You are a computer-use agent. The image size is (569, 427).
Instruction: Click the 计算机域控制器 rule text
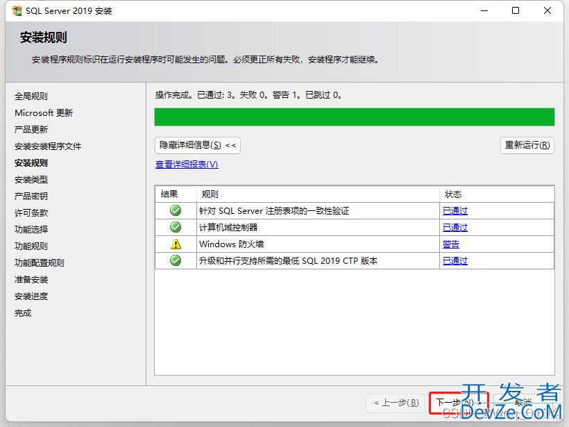pos(228,228)
